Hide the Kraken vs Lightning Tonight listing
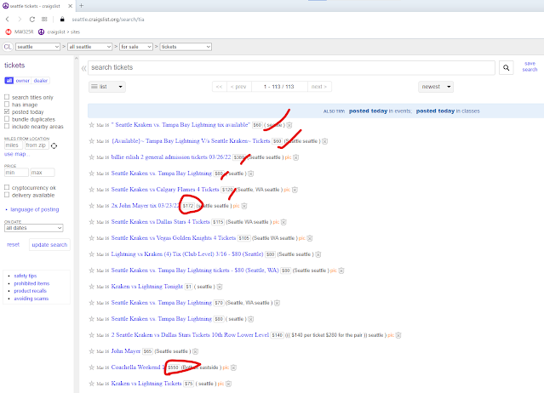The width and height of the screenshot is (544, 393). click(220, 287)
